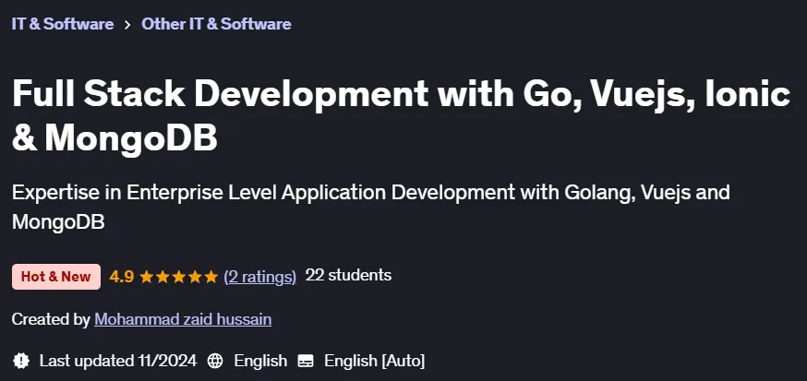The width and height of the screenshot is (807, 381).
Task: Click the Hot & New badge
Action: pyautogui.click(x=56, y=277)
